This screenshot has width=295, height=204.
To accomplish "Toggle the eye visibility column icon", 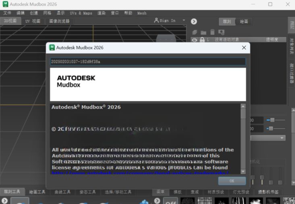I will (x=195, y=40).
